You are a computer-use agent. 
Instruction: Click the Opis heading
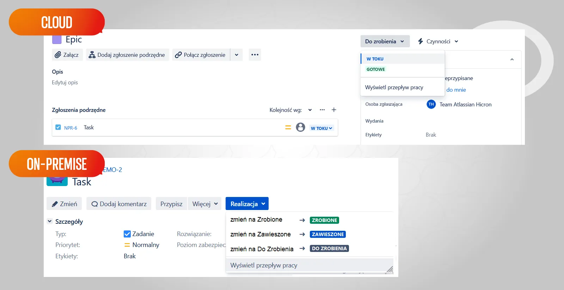point(57,72)
